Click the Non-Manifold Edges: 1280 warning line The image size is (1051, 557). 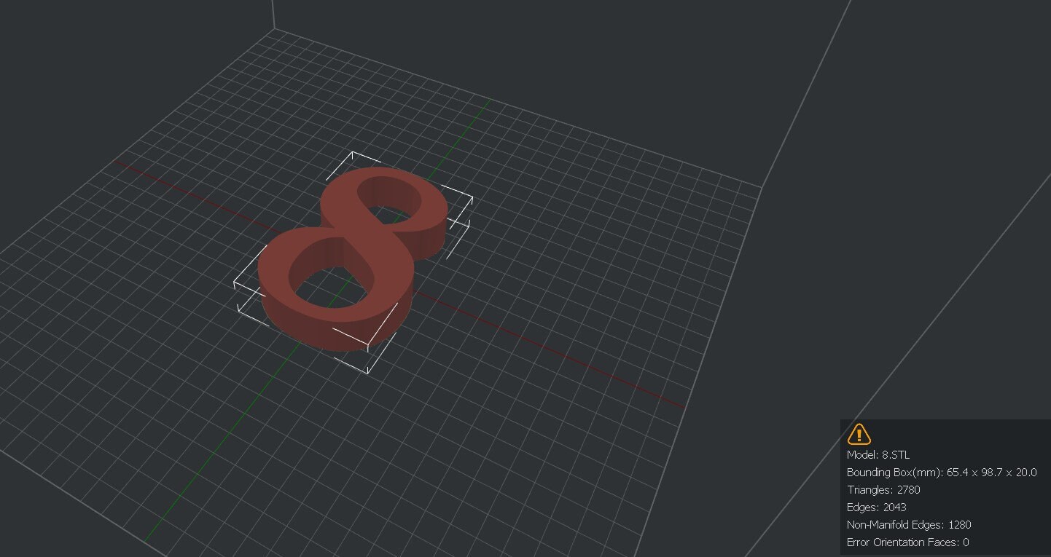[x=909, y=524]
